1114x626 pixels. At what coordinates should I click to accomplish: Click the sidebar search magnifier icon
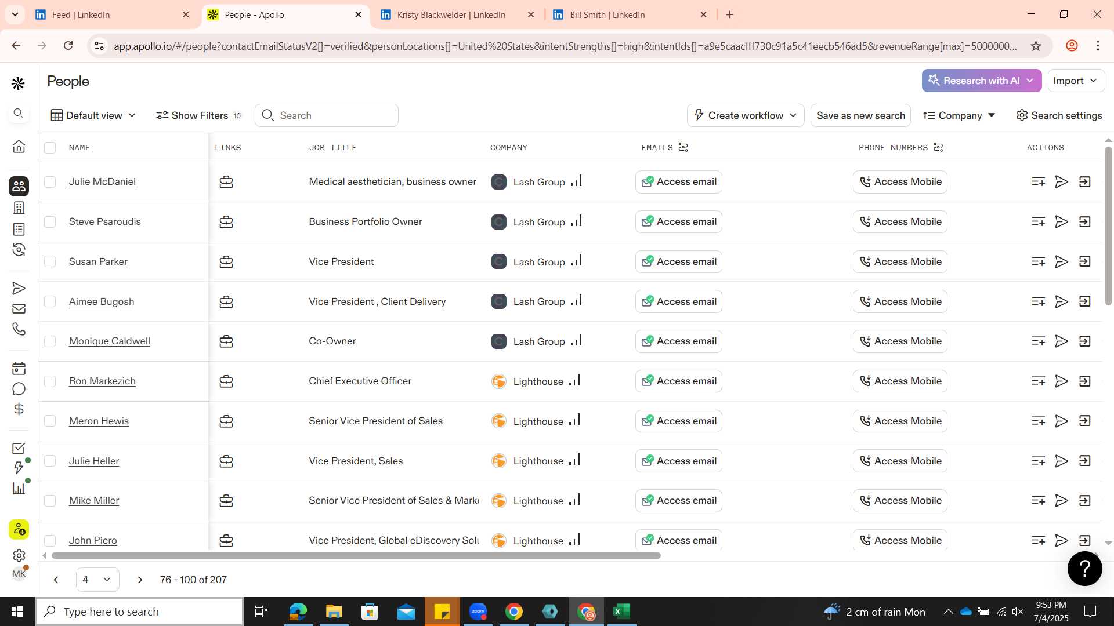[19, 113]
